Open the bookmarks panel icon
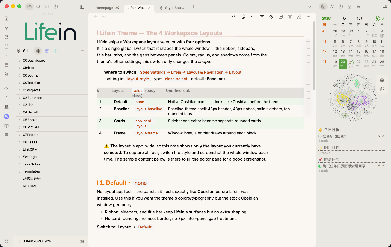 [47, 7]
